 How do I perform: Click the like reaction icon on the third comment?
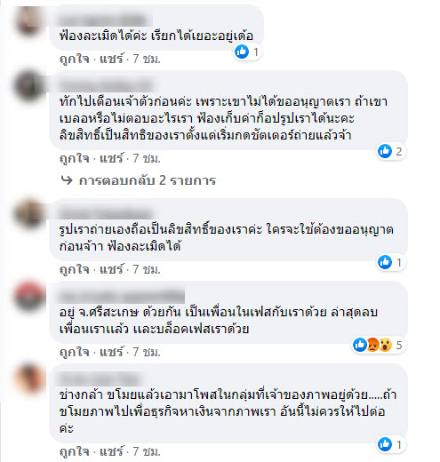coord(385,262)
